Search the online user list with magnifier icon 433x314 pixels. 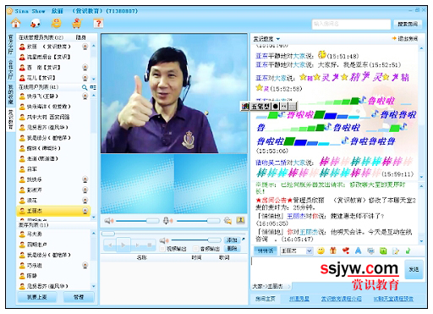[85, 87]
